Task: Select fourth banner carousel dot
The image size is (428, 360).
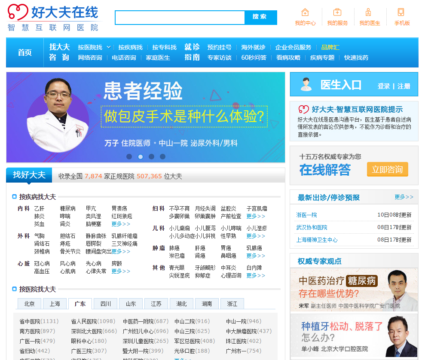Action: click(162, 156)
